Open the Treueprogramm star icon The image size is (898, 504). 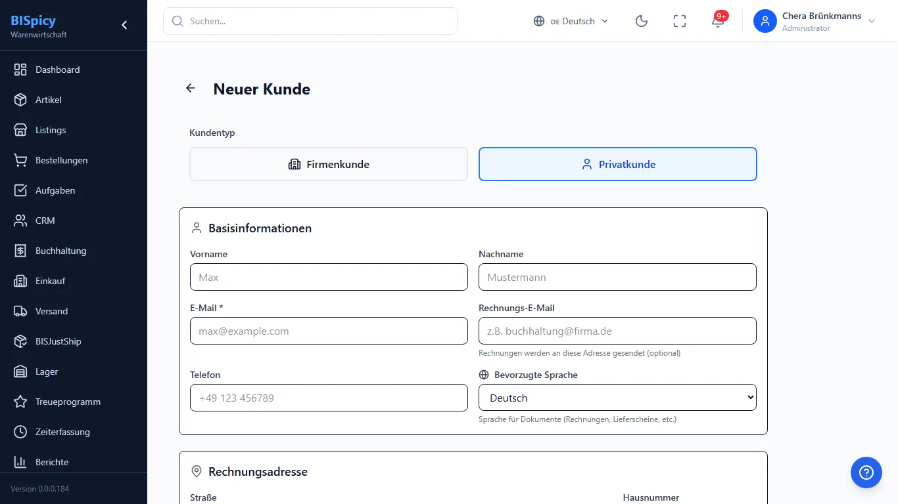click(20, 402)
